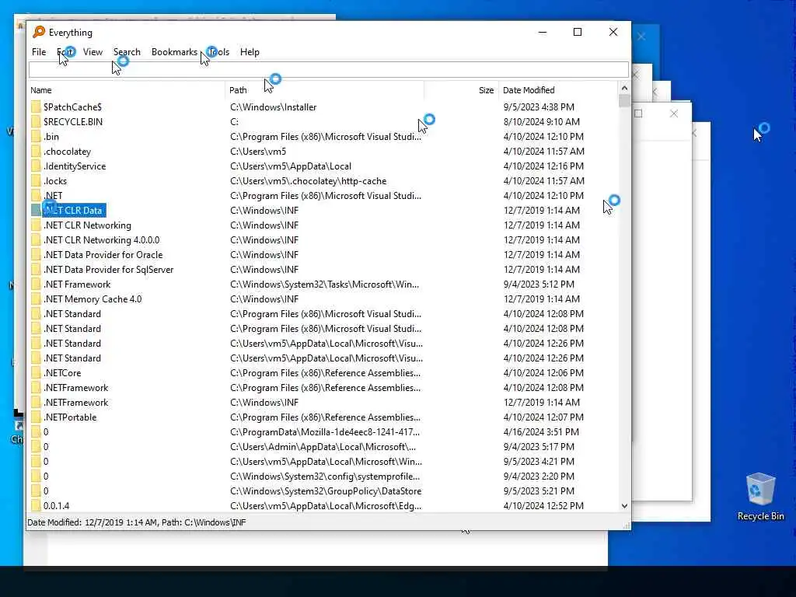Click the .IdentityService folder icon
This screenshot has width=796, height=597.
click(x=36, y=166)
